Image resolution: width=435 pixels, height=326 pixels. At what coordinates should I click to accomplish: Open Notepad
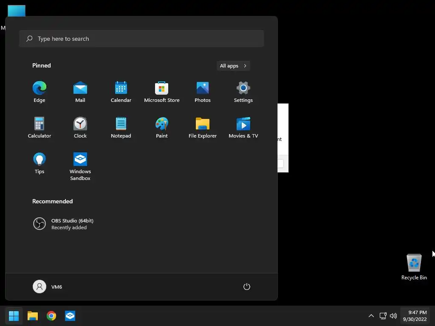[121, 127]
